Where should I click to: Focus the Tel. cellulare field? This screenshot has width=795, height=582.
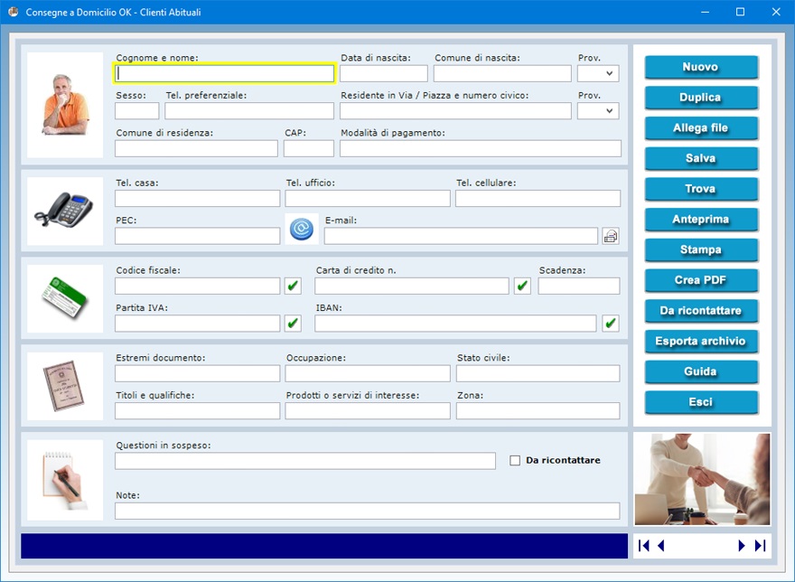(x=538, y=199)
